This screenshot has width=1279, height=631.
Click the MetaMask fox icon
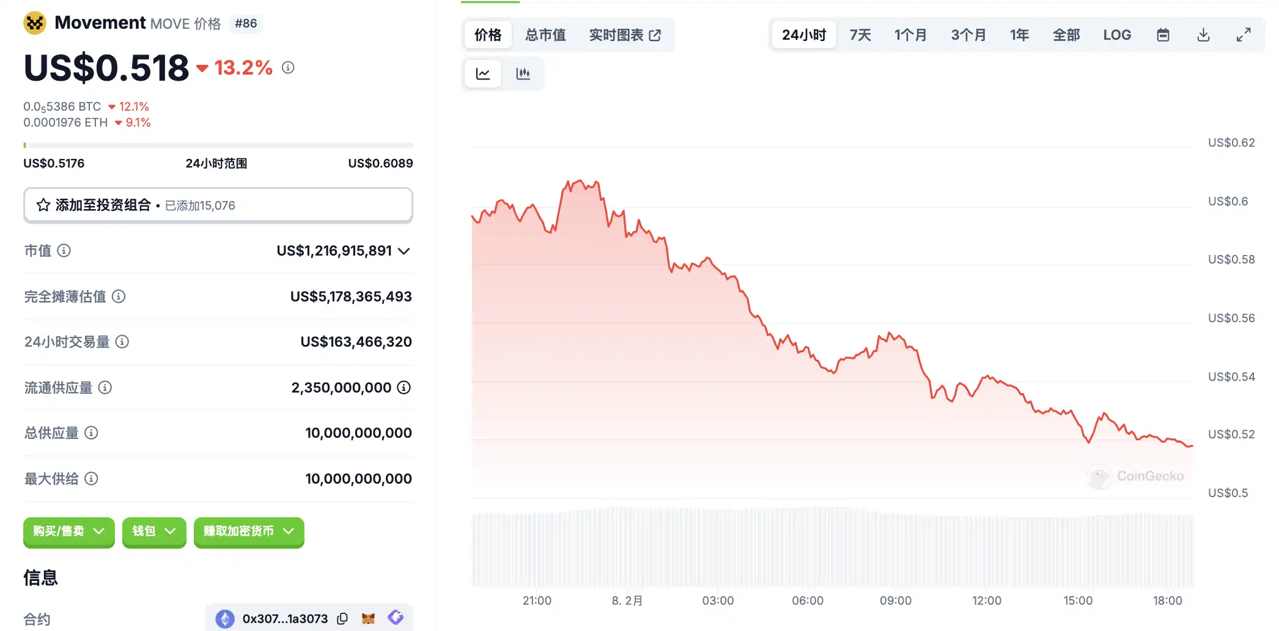point(368,619)
